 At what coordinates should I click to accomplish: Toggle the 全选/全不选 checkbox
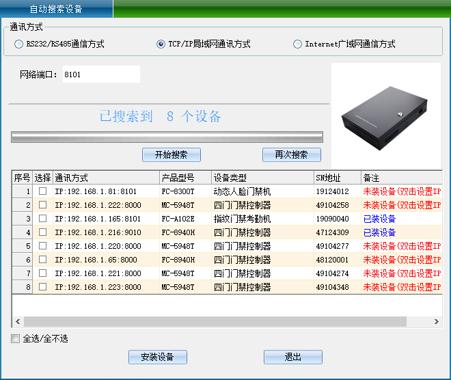click(x=16, y=339)
